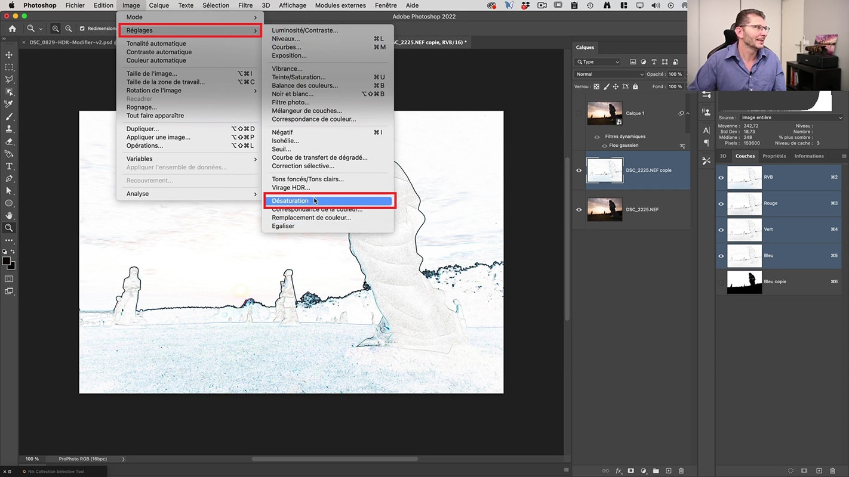
Task: Toggle Quick Mask mode icon
Action: tap(9, 278)
